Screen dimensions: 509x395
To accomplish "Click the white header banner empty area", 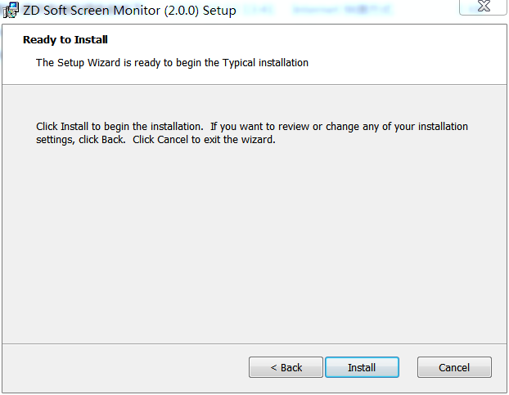I will (406, 53).
